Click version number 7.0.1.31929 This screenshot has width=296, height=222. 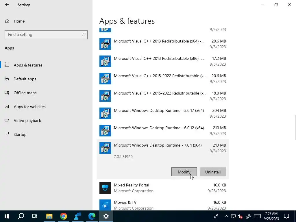pyautogui.click(x=123, y=157)
